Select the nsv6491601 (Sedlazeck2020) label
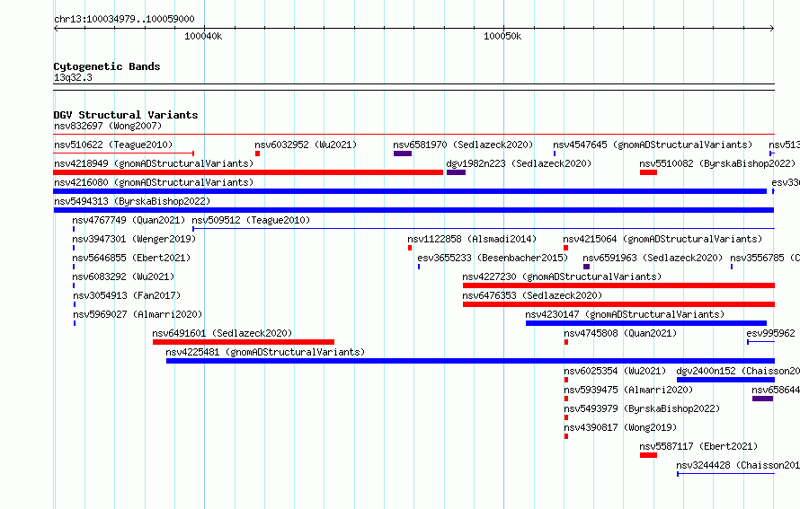800x509 pixels. 222,333
